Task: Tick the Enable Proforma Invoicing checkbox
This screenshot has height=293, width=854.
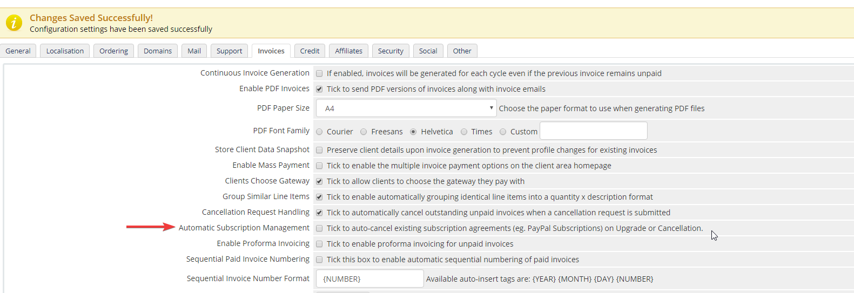Action: pos(319,244)
